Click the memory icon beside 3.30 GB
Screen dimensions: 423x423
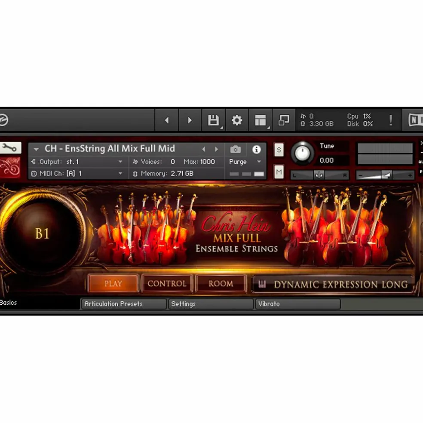coord(303,123)
